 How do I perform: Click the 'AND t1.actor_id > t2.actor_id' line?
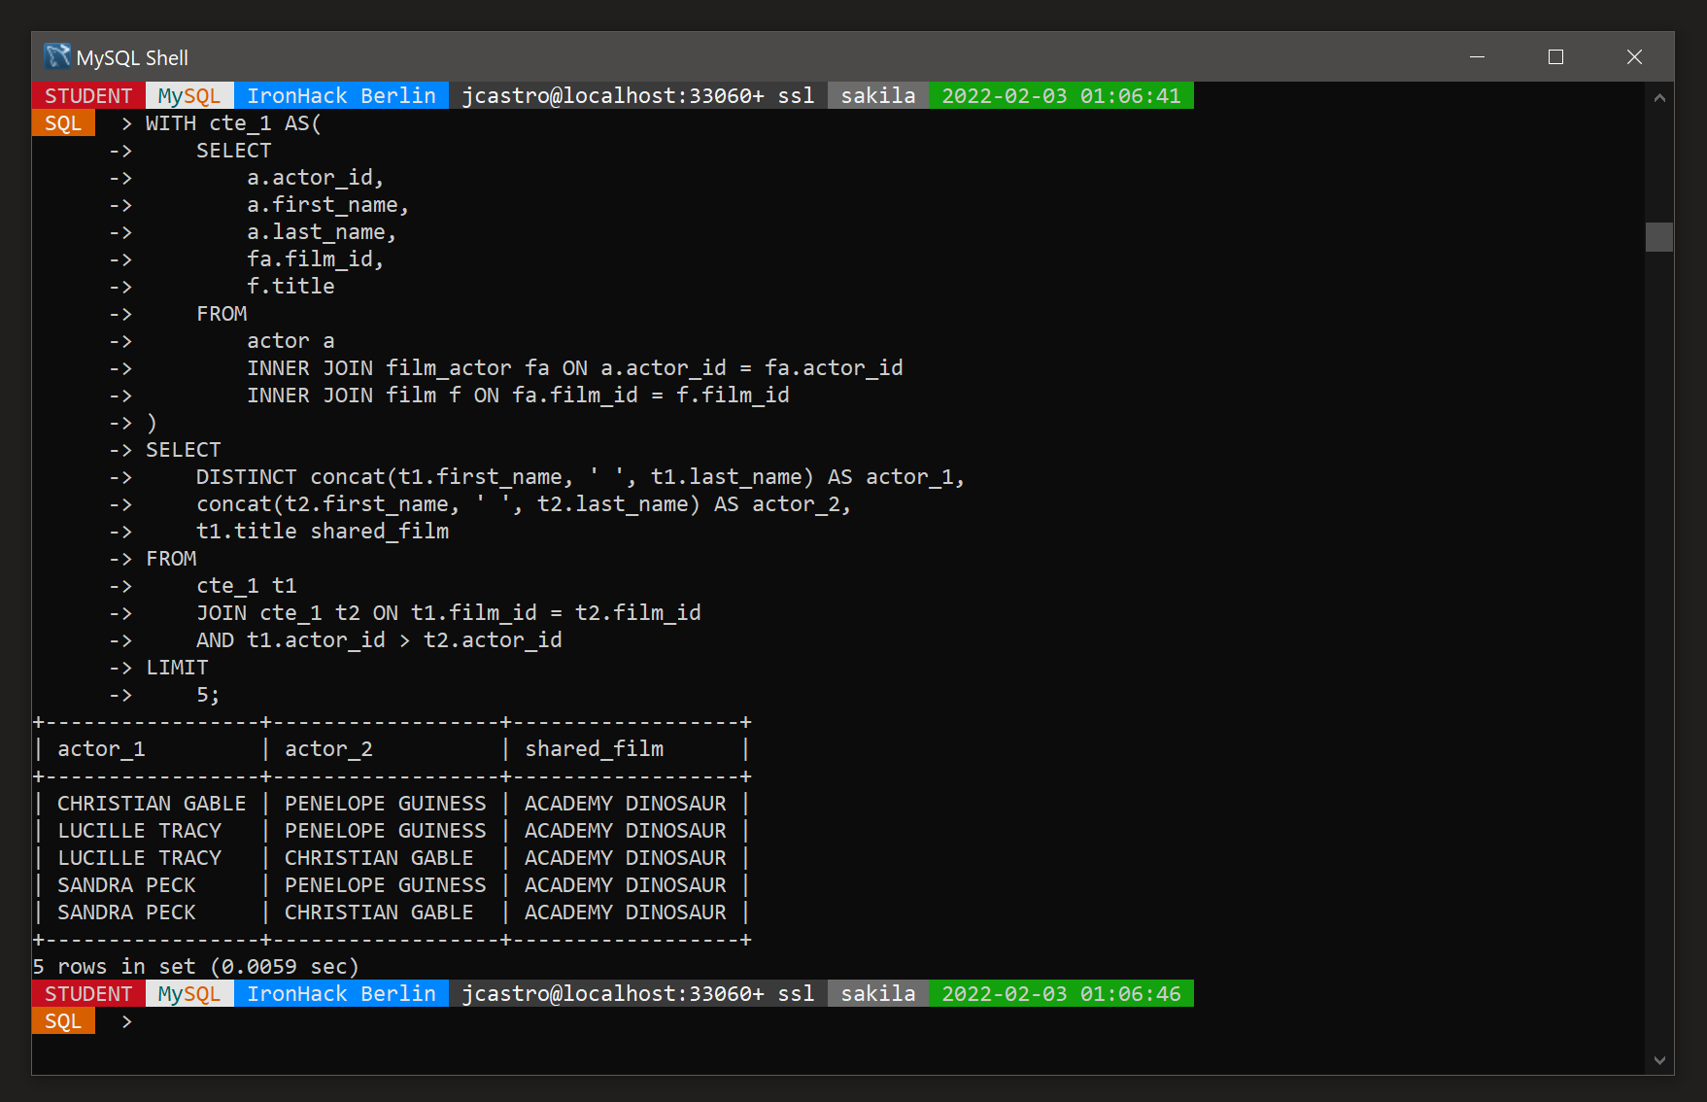click(x=379, y=640)
